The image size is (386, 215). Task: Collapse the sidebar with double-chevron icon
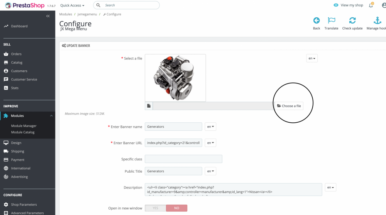(x=48, y=16)
